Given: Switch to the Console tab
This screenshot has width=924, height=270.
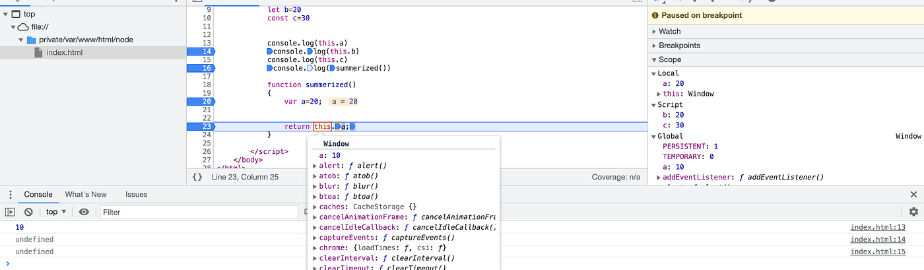Looking at the screenshot, I should 38,195.
